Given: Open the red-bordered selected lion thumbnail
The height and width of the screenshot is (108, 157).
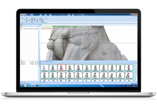Looking at the screenshot, I should tap(62, 67).
